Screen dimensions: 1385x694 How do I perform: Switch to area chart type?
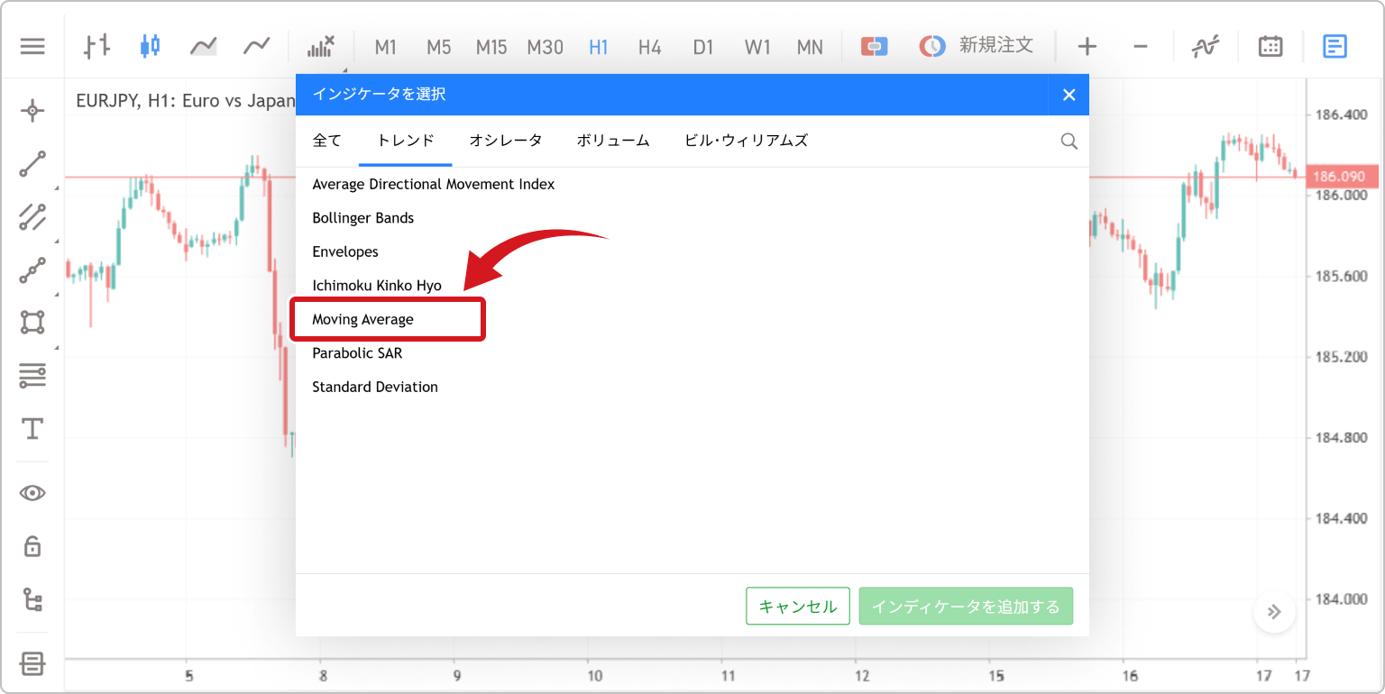coord(203,46)
